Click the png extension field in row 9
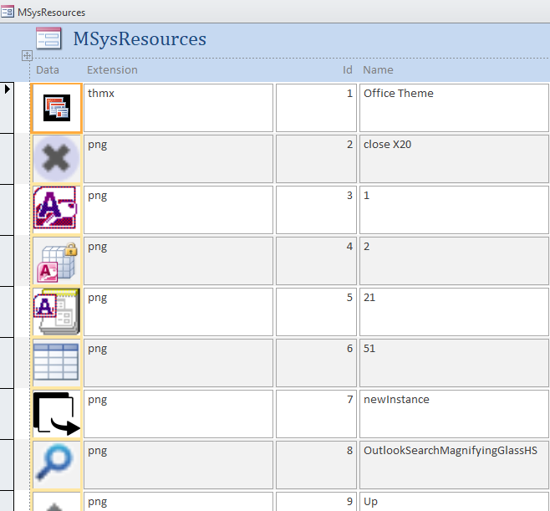Viewport: 550px width, 511px height. coord(178,502)
